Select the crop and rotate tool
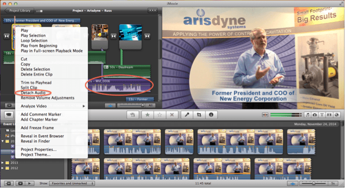This screenshot has width=345, height=188. coord(199,115)
